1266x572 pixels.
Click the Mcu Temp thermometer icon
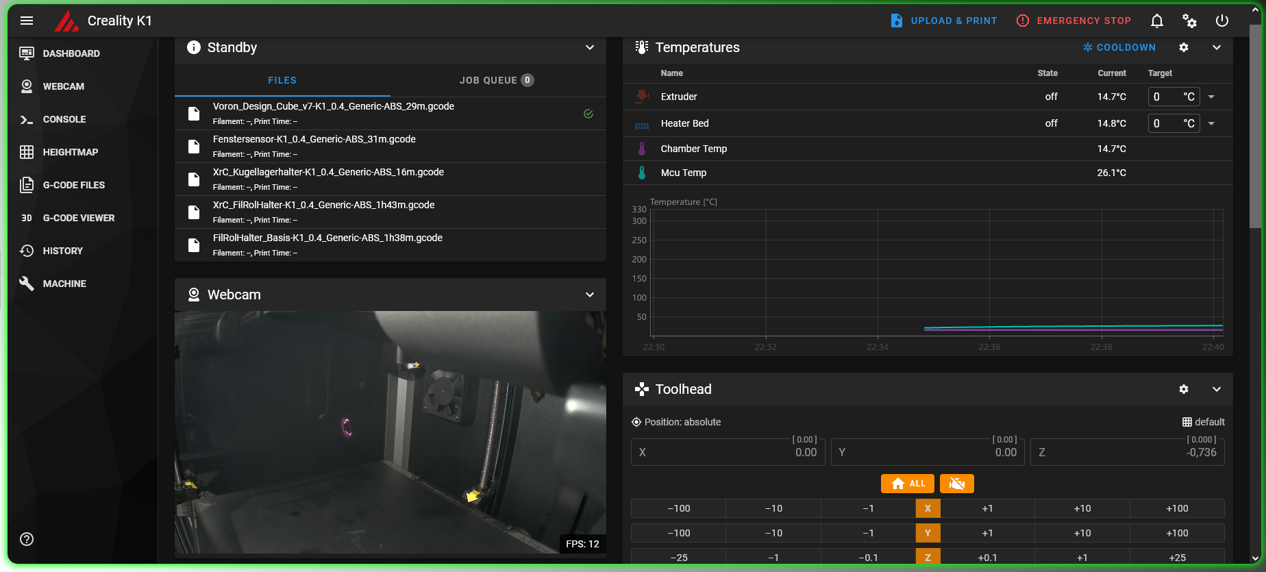[x=642, y=173]
